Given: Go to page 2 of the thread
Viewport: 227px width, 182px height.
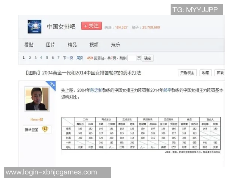Looking at the screenshot, I should coord(30,58).
